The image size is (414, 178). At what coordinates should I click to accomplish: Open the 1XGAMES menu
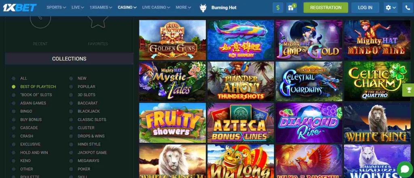(x=101, y=7)
